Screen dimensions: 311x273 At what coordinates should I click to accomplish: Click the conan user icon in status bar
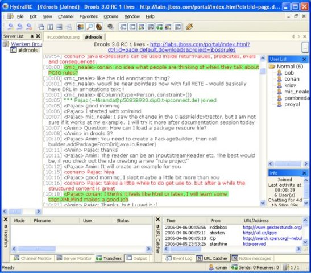[x=212, y=267]
